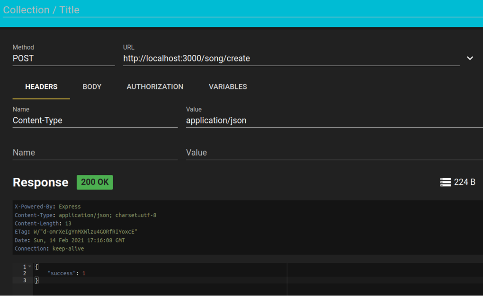Switch to the HEADERS tab
Image resolution: width=483 pixels, height=296 pixels.
[x=41, y=87]
